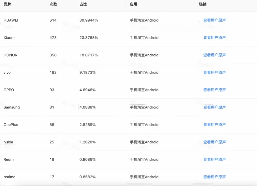Open 查看用户原声 link for Samsung

(215, 107)
